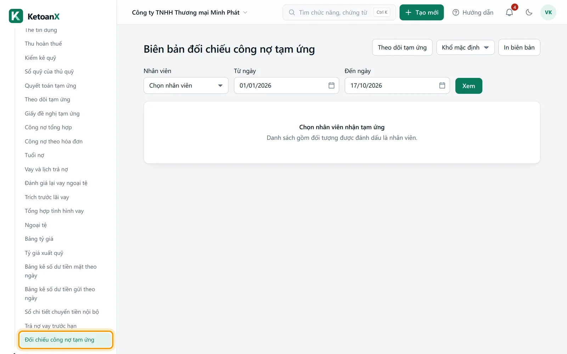Click the search magnifier icon
Image resolution: width=567 pixels, height=354 pixels.
(292, 12)
